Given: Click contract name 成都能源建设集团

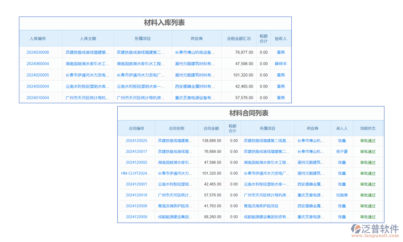Looking at the screenshot, I should 175,217.
